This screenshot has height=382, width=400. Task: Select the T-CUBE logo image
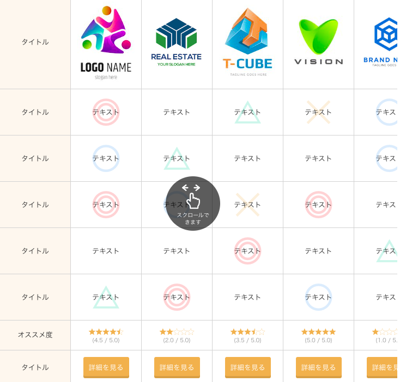pyautogui.click(x=247, y=42)
